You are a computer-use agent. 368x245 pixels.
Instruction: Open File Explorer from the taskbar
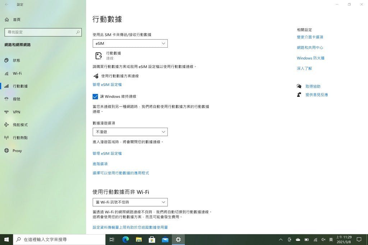tap(139, 239)
